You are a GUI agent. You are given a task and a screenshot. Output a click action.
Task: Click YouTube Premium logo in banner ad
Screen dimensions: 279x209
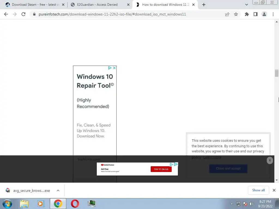[108, 165]
